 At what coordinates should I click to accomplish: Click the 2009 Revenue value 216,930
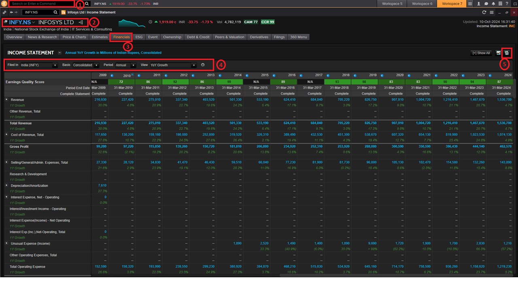[100, 99]
